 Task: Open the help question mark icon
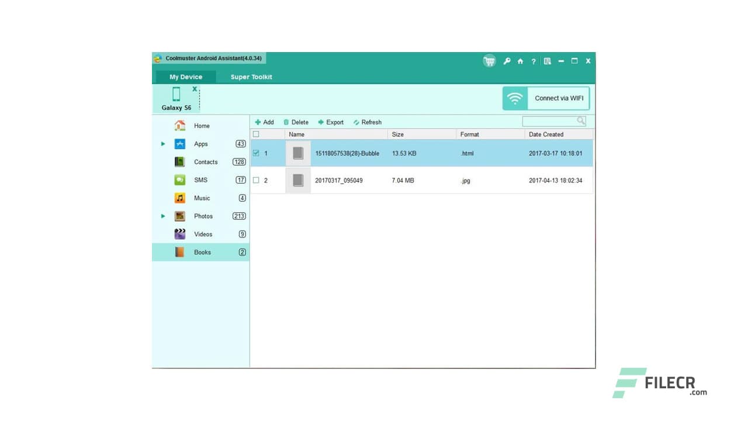[534, 61]
